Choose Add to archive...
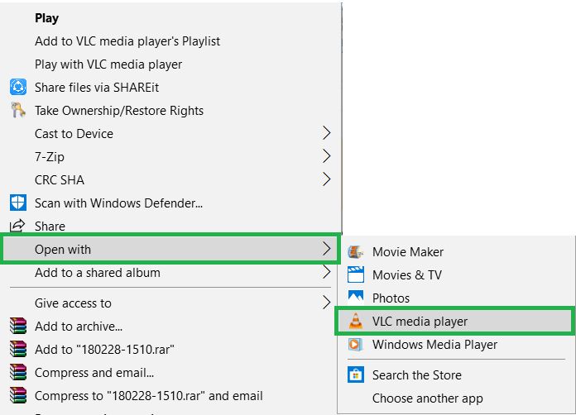The height and width of the screenshot is (415, 576). pyautogui.click(x=79, y=327)
